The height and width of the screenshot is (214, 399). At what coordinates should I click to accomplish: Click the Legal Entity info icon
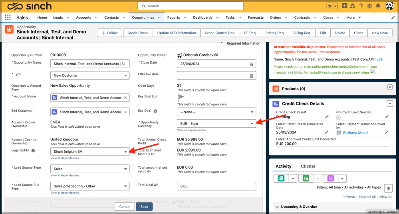[x=33, y=151]
